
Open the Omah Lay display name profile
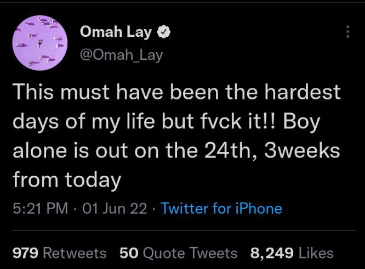click(x=116, y=32)
